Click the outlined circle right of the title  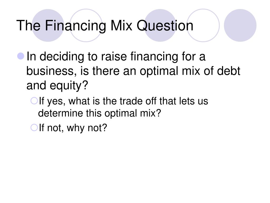(x=203, y=25)
